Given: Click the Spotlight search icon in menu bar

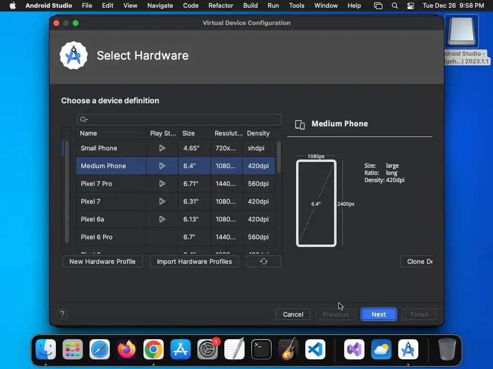Looking at the screenshot, I should (395, 6).
